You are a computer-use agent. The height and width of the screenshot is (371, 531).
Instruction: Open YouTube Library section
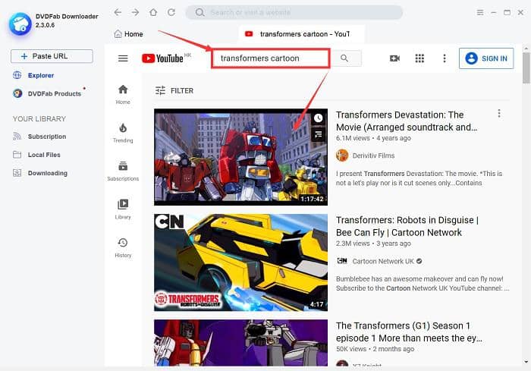[x=123, y=209]
